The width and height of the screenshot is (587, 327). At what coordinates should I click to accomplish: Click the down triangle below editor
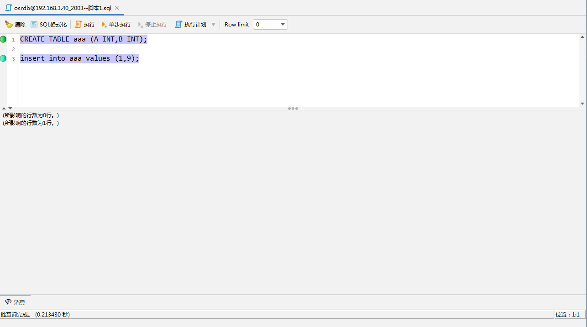click(x=10, y=109)
